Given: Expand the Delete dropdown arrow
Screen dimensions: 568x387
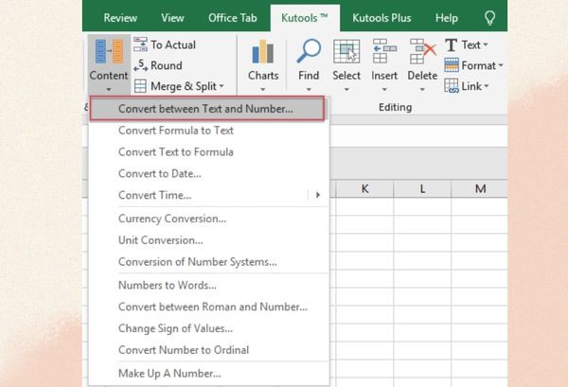Looking at the screenshot, I should (422, 89).
